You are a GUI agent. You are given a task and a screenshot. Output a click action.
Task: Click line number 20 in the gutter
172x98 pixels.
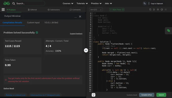90,55
